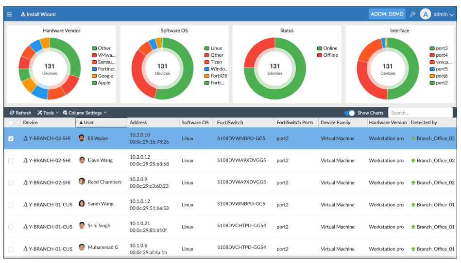Open the hamburger navigation menu
This screenshot has height=263, width=461.
pos(9,15)
